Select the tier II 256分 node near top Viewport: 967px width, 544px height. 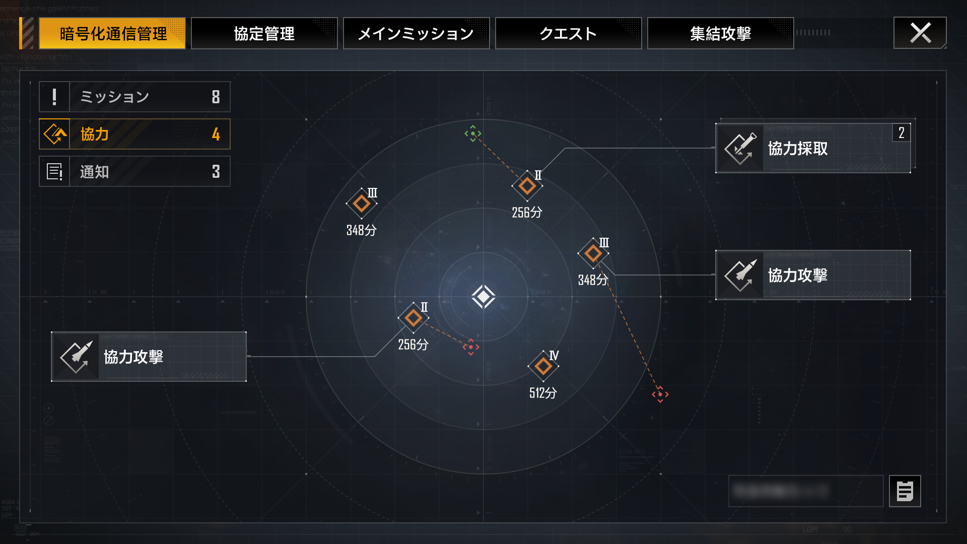tap(527, 186)
